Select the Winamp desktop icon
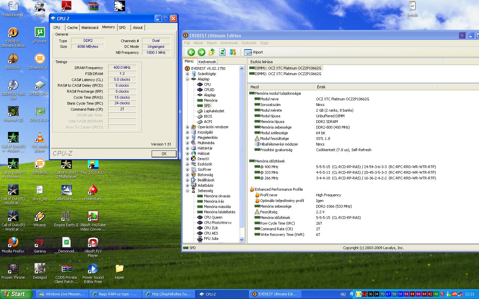479x299 pixels. point(40,219)
